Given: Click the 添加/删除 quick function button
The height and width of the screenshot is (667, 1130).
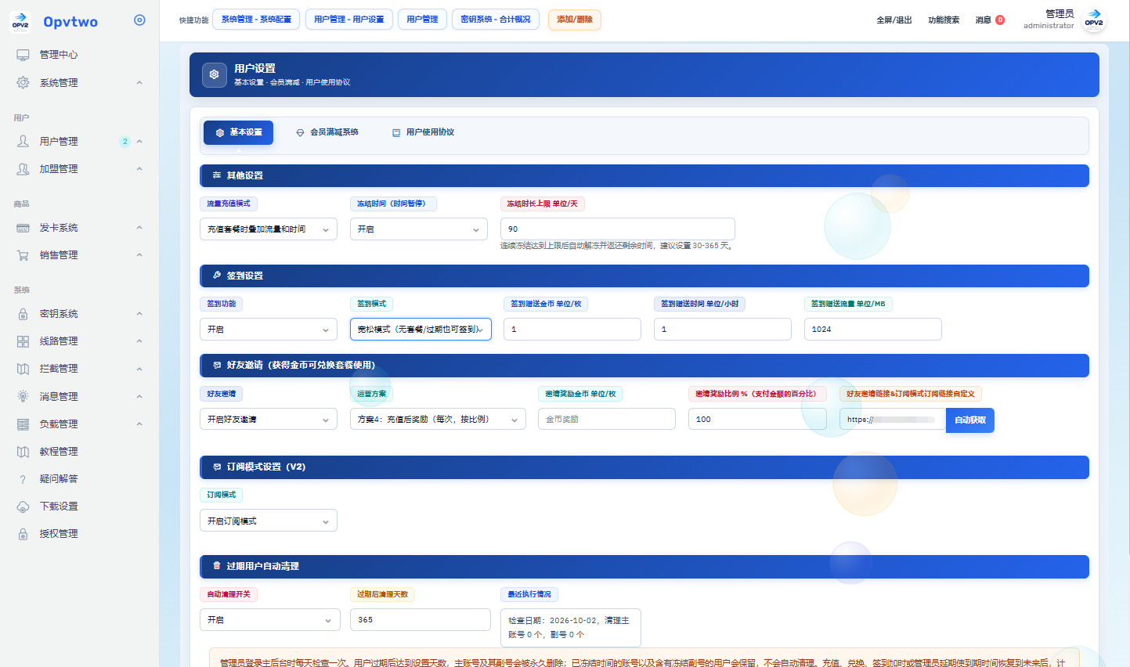Looking at the screenshot, I should click(x=575, y=20).
